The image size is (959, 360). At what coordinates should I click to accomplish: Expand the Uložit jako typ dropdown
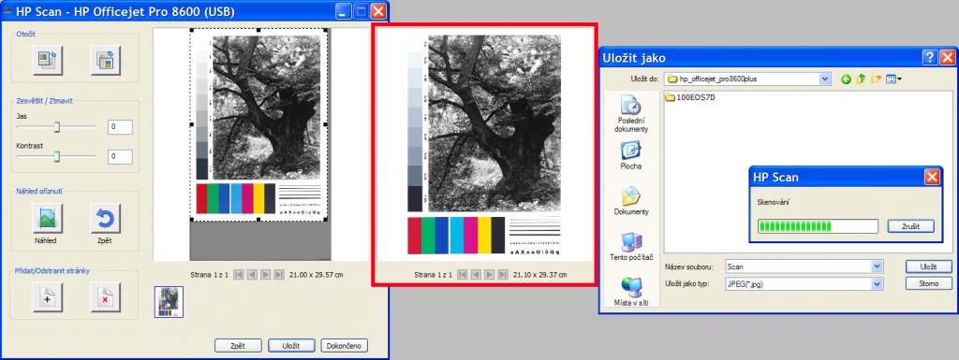pyautogui.click(x=878, y=283)
